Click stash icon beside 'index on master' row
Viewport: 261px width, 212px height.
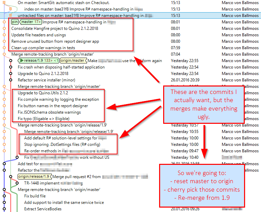coord(10,9)
